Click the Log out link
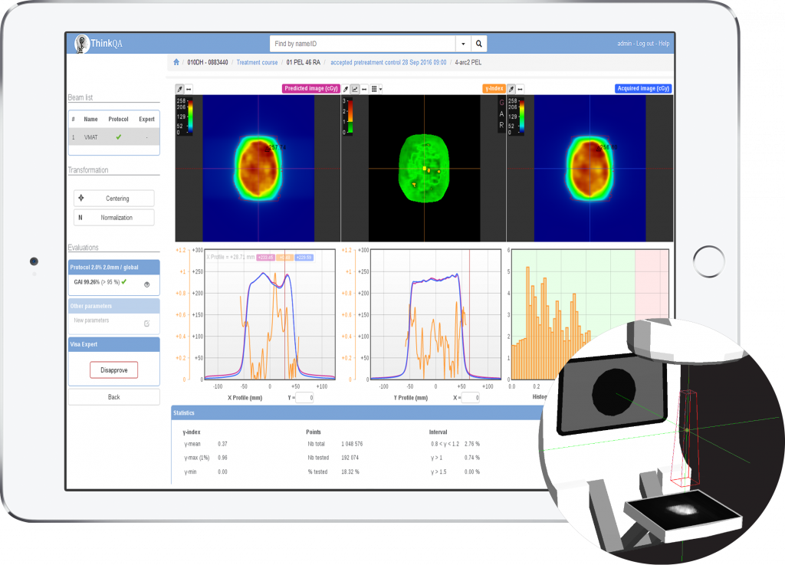This screenshot has width=785, height=565. [645, 44]
